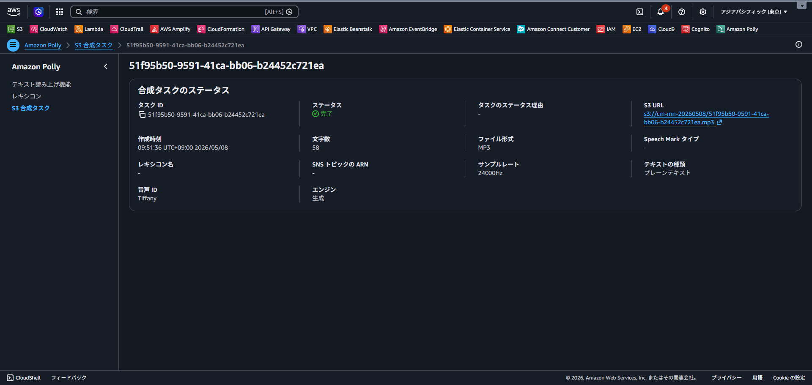Click the task ID heading 51f95b50-9591-41ca-bb06-b24452c721ea
812x385 pixels.
pyautogui.click(x=226, y=66)
